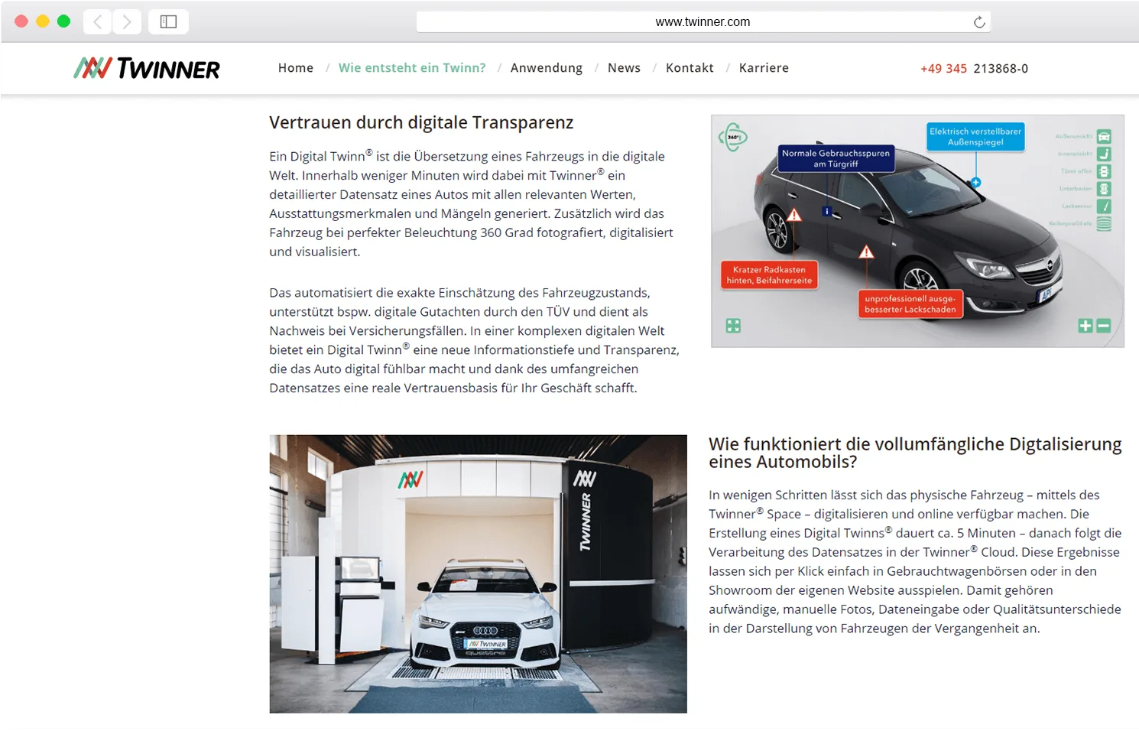Click the 'Normale Gebrauchsspuren am Türgriff' callout
Screen dimensions: 1139x731
click(836, 158)
